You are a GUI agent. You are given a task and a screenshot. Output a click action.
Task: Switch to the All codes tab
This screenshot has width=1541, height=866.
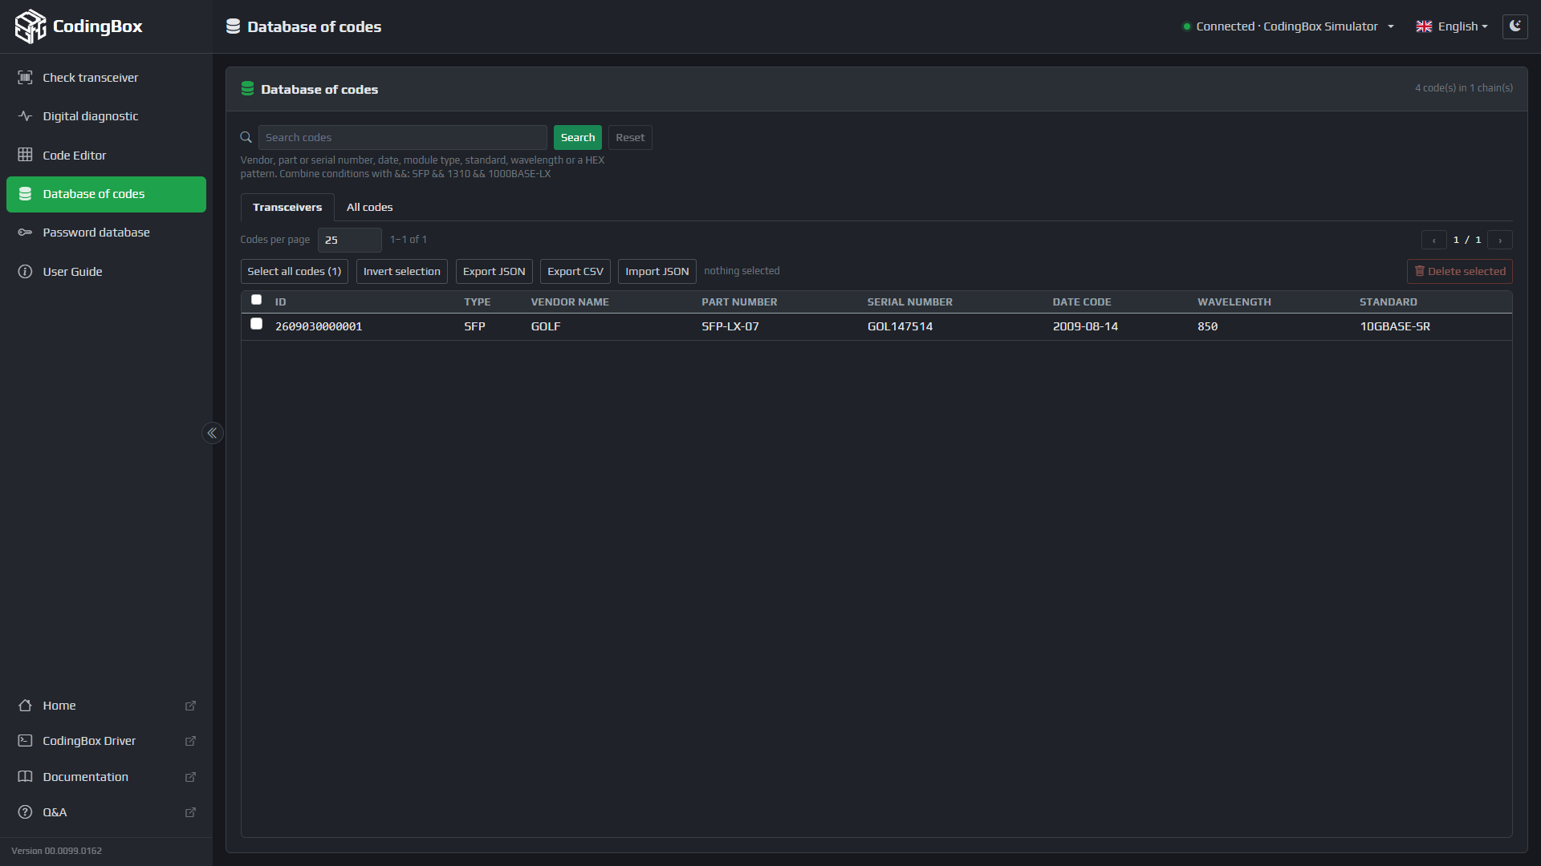pos(369,207)
